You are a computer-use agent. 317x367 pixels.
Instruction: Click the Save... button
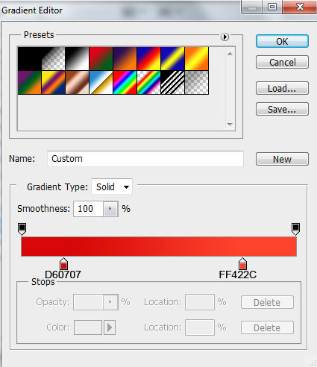282,109
